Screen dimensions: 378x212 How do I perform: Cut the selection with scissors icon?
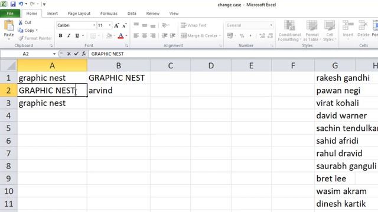coord(21,22)
